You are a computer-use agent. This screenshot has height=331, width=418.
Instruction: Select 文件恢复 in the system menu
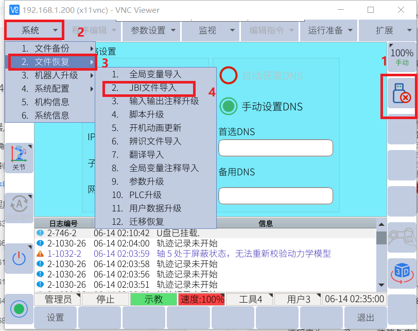click(x=51, y=62)
